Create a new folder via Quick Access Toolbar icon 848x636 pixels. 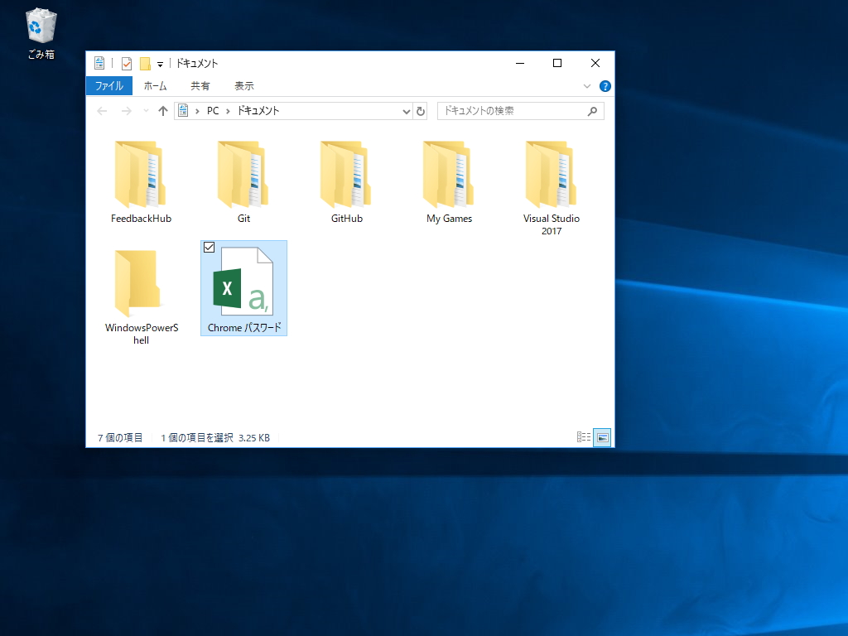(142, 63)
